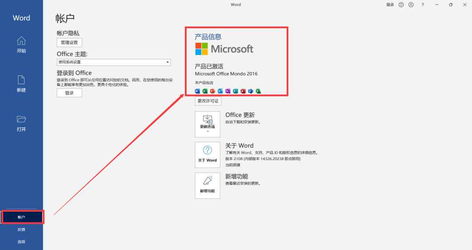Click the Microsoft logo in product info

(x=224, y=49)
